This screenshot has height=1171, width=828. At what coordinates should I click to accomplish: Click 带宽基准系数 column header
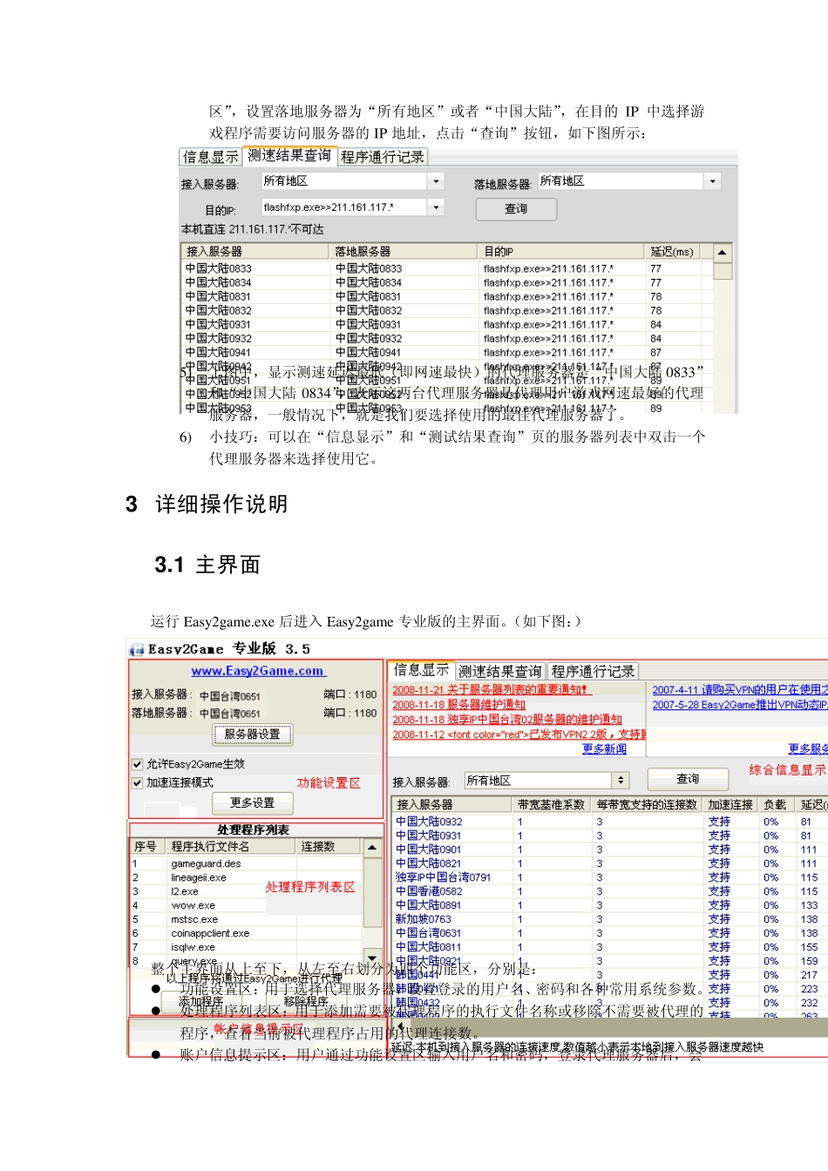[552, 804]
